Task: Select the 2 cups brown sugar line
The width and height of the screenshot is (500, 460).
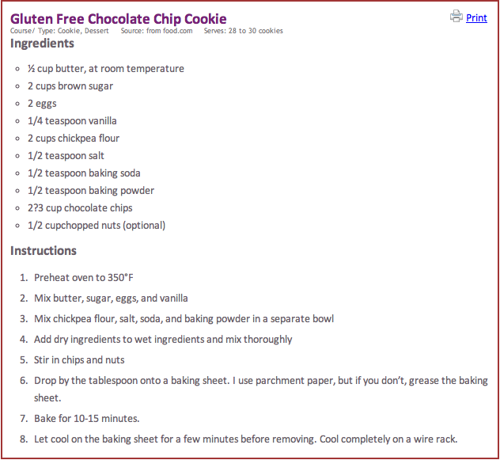Action: pyautogui.click(x=70, y=86)
